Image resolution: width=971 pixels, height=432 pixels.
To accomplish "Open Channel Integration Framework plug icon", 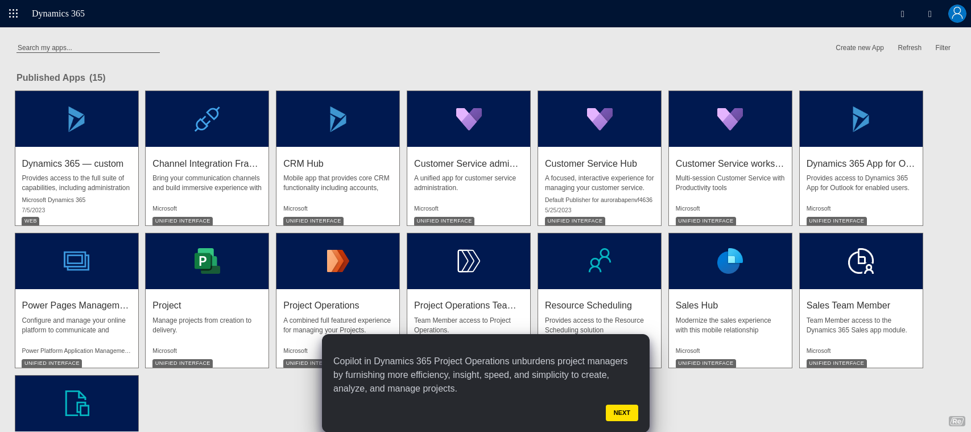I will click(x=207, y=119).
